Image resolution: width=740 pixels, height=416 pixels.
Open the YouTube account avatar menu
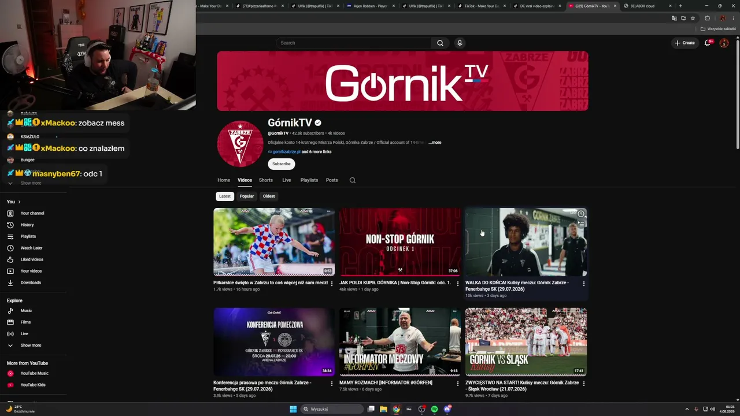[x=724, y=43]
